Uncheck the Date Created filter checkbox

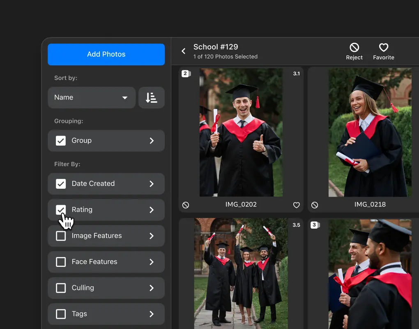61,184
